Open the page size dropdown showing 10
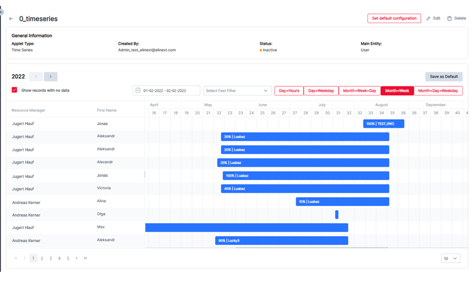474x288 pixels. [x=451, y=258]
